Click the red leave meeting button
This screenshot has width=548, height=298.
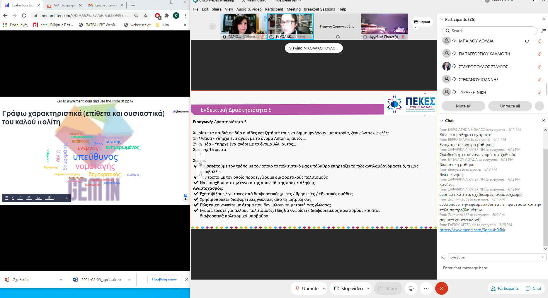tap(441, 288)
